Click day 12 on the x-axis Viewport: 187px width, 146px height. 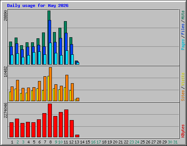pyautogui.click(x=71, y=142)
